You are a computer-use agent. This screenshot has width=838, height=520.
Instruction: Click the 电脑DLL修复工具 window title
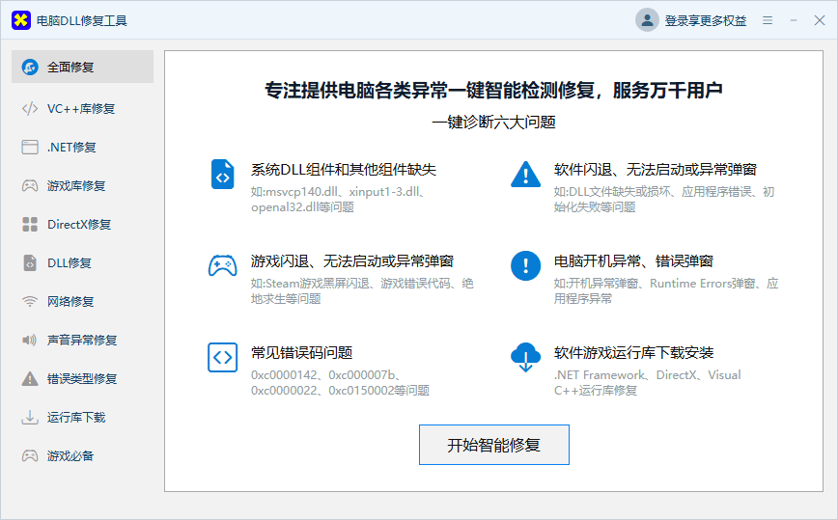click(82, 21)
